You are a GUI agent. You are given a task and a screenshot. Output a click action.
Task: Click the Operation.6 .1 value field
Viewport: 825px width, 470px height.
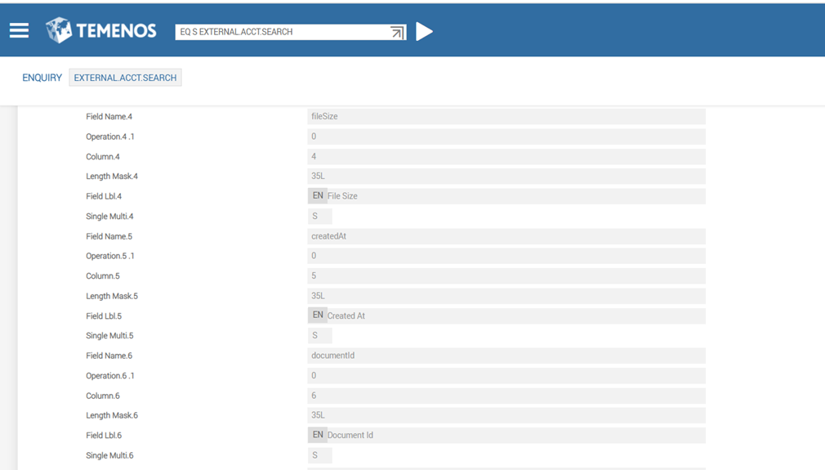(x=506, y=376)
